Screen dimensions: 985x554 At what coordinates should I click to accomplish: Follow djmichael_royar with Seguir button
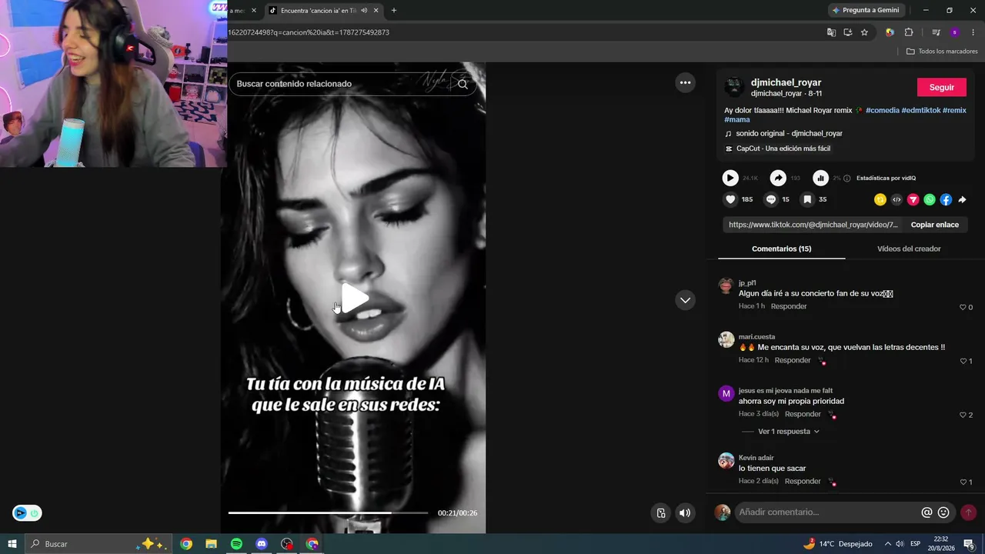coord(941,87)
